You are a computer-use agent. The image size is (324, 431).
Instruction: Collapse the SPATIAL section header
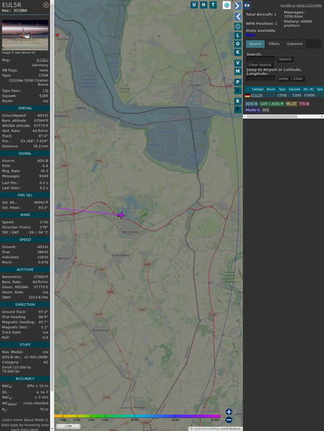25,108
